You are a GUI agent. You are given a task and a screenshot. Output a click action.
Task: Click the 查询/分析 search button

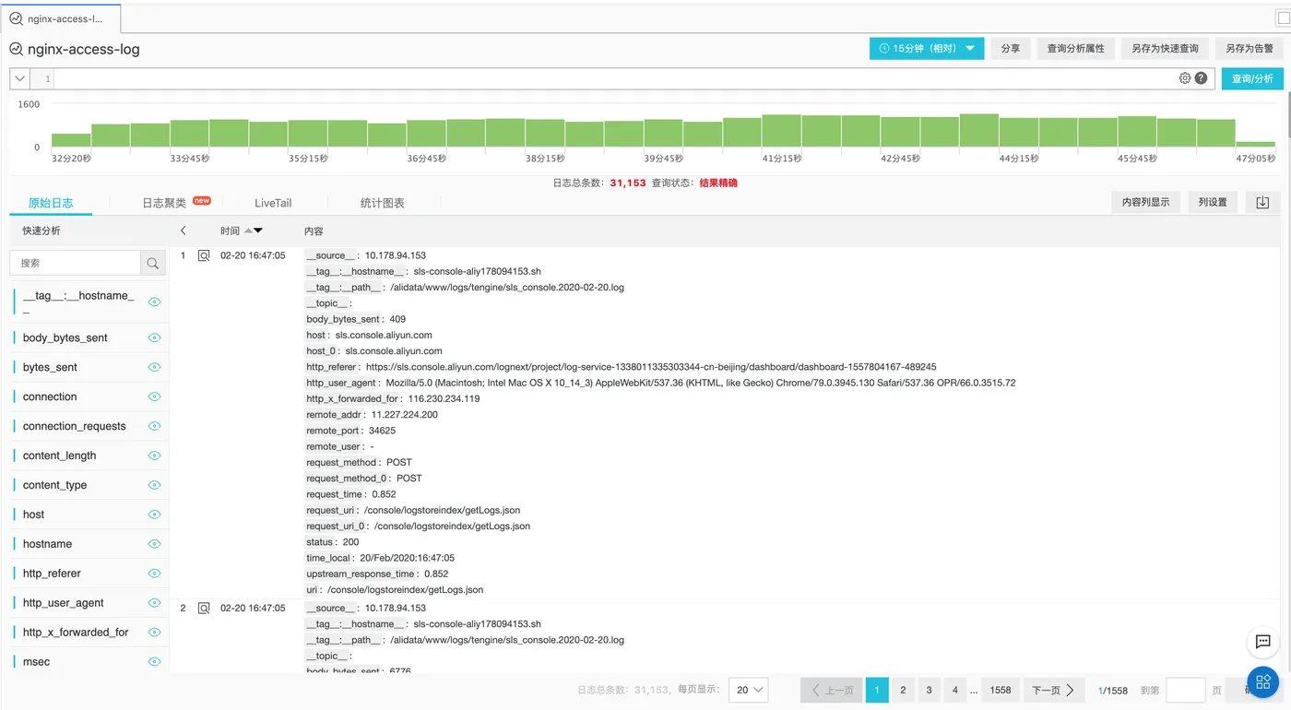coord(1252,78)
